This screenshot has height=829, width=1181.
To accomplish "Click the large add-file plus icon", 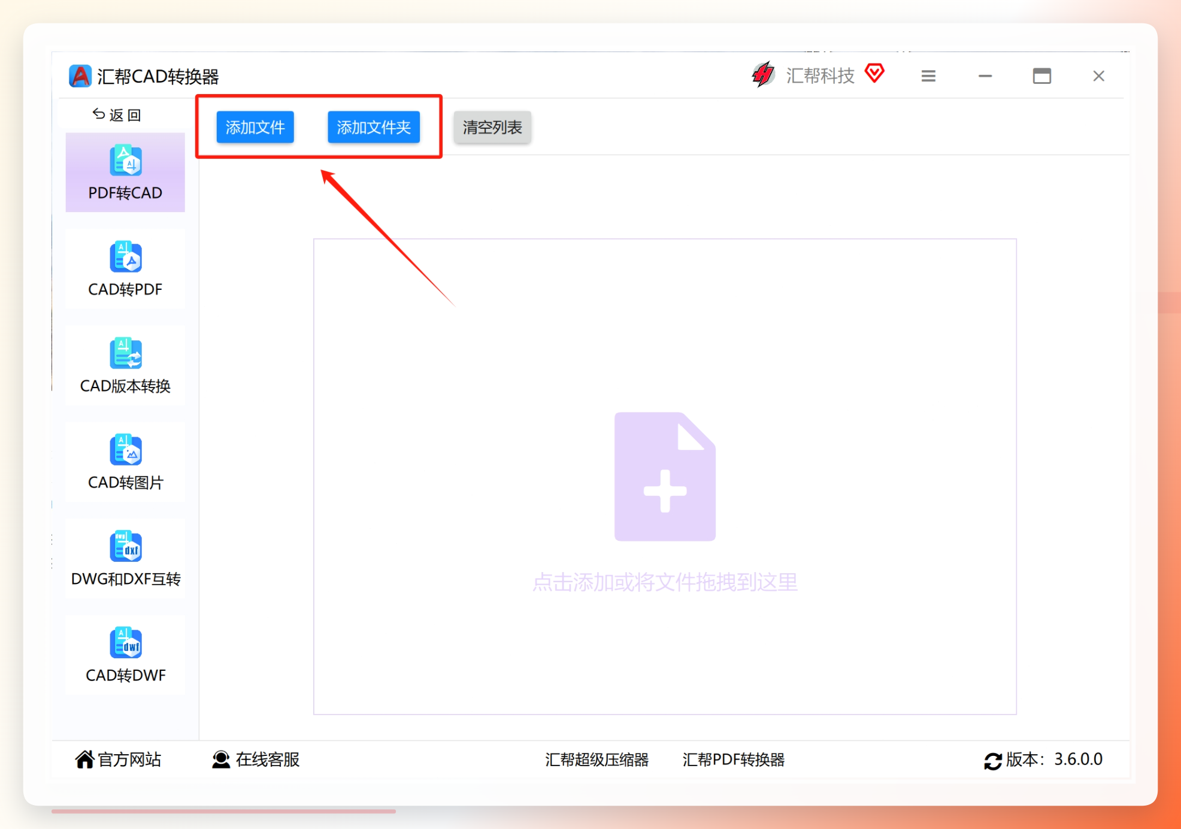I will point(665,477).
